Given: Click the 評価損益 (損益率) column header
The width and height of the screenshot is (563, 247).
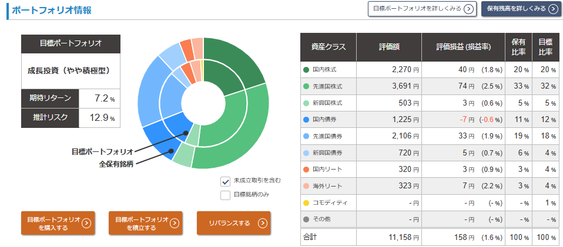Looking at the screenshot, I should [463, 47].
